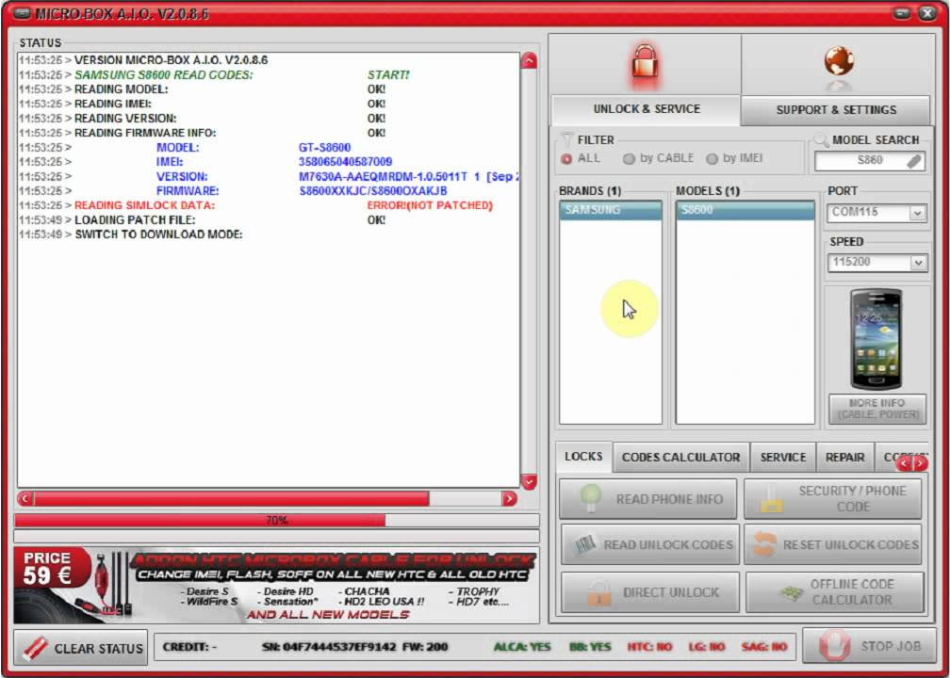Click the eraser icon in model search
Image resolution: width=950 pixels, height=678 pixels.
pyautogui.click(x=915, y=161)
